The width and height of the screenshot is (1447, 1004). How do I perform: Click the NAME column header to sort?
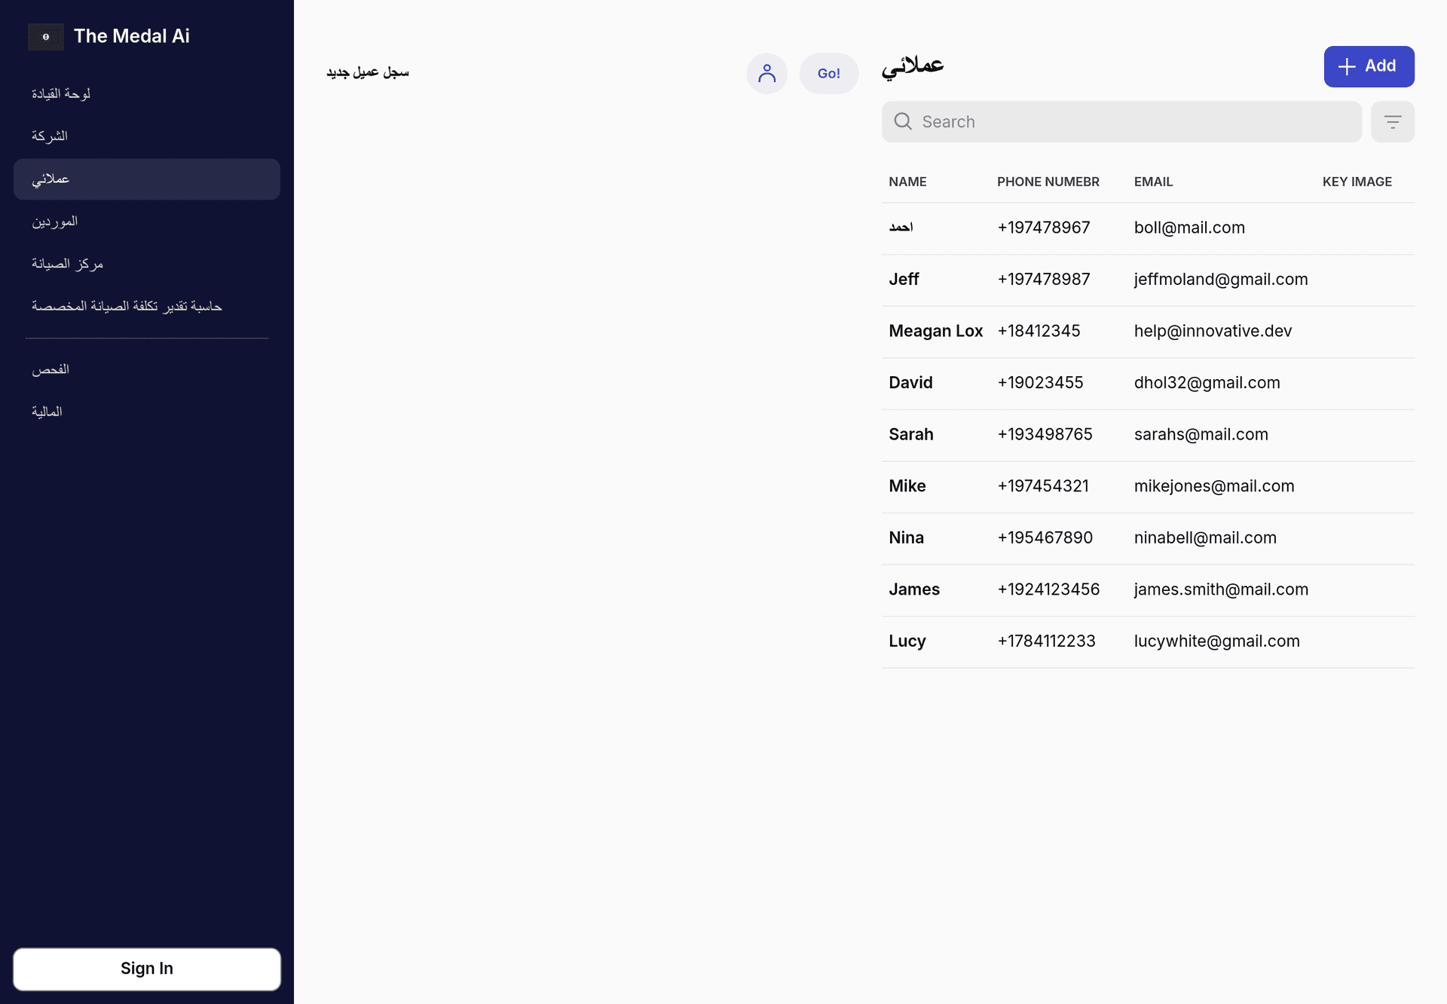tap(907, 180)
